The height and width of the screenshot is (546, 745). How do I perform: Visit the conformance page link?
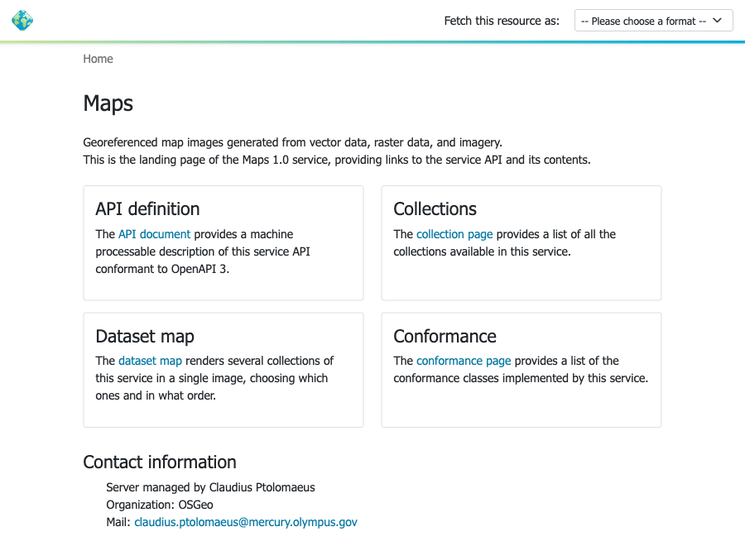tap(464, 361)
